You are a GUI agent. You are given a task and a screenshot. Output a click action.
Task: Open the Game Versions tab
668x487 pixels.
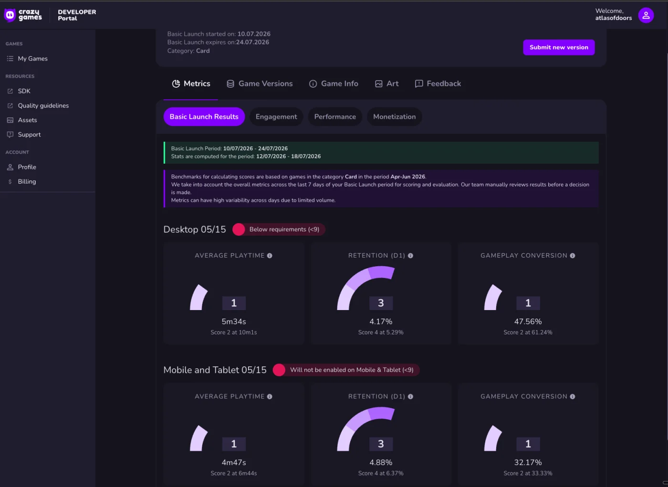pyautogui.click(x=260, y=84)
